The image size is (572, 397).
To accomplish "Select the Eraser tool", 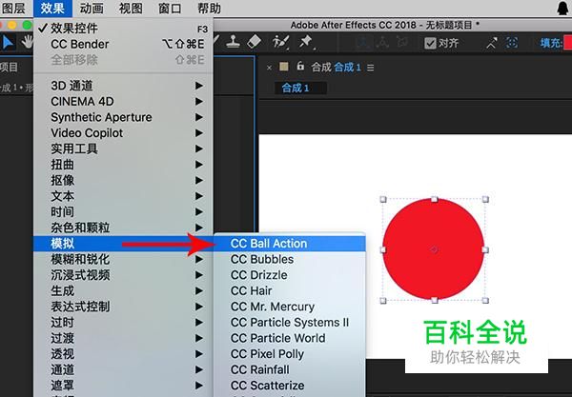I will pos(254,42).
